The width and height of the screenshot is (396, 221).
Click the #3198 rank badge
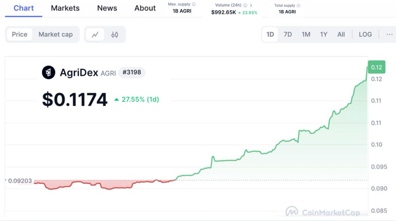tap(132, 72)
